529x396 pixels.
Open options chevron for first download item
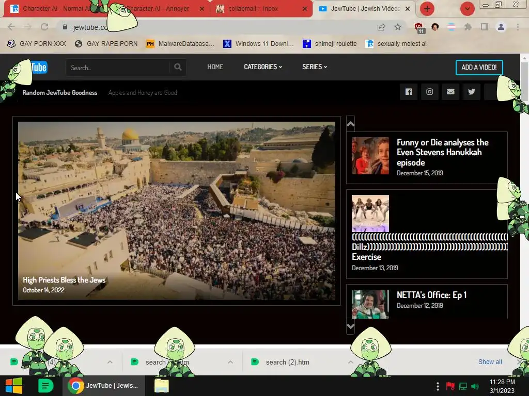coord(110,362)
